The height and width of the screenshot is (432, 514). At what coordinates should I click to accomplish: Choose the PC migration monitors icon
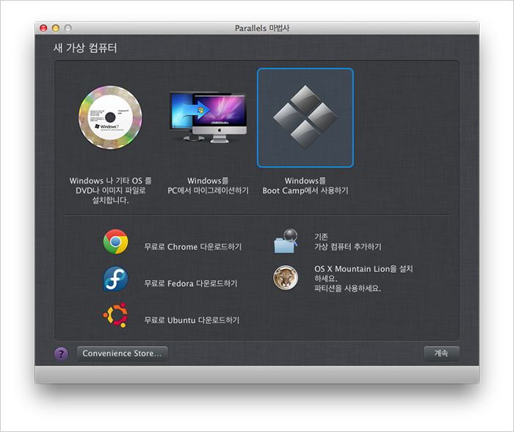(x=208, y=118)
